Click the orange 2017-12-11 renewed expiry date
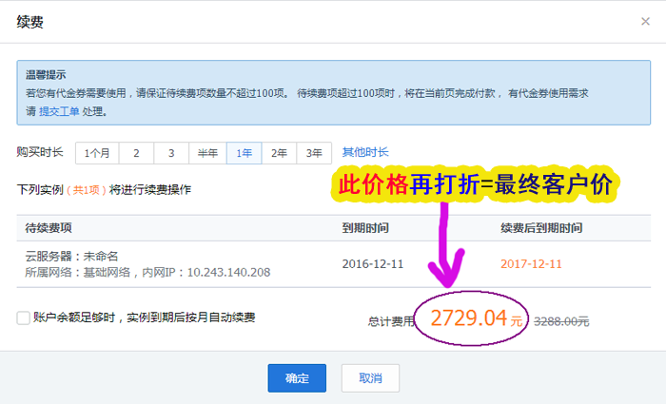The height and width of the screenshot is (404, 666). point(531,263)
